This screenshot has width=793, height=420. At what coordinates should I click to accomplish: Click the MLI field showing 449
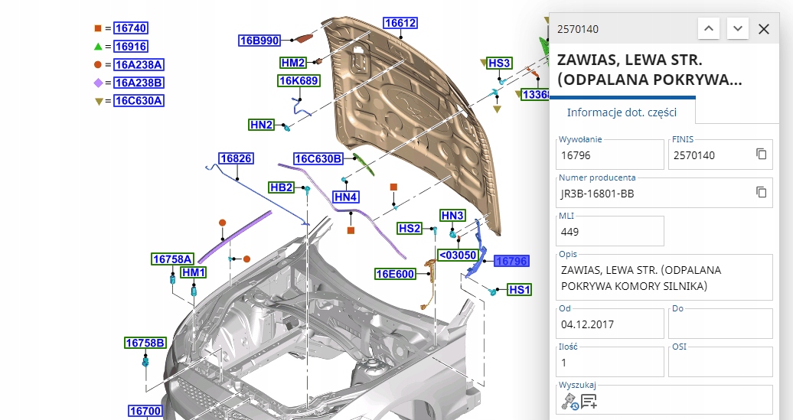(x=610, y=231)
